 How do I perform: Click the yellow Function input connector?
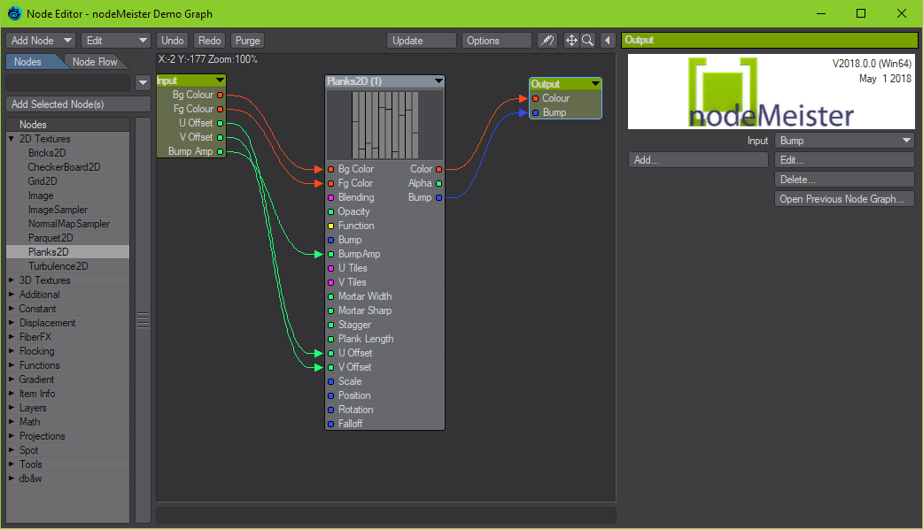pyautogui.click(x=330, y=226)
